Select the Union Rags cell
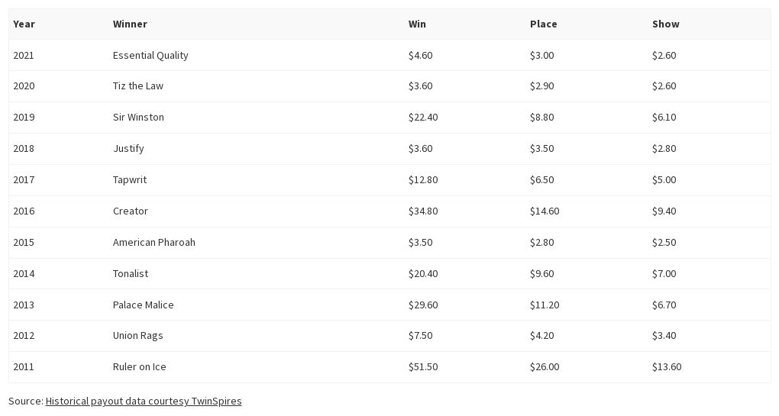This screenshot has height=416, width=779. pyautogui.click(x=138, y=335)
